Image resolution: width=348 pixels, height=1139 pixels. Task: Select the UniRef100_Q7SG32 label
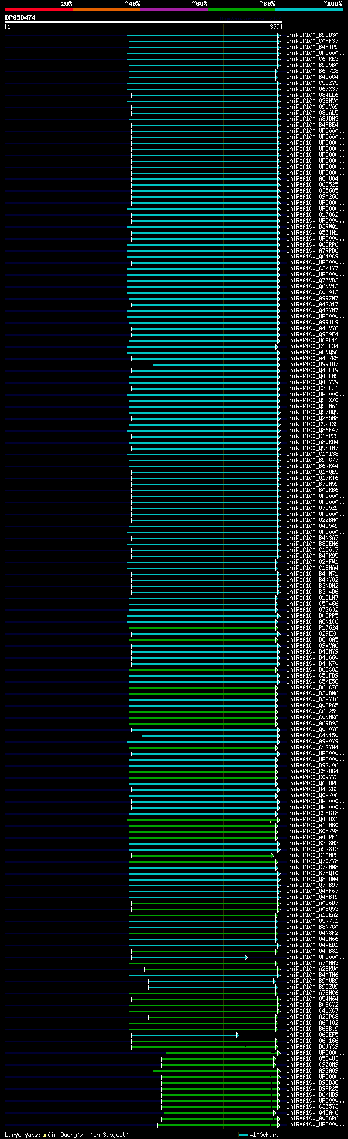pos(312,609)
